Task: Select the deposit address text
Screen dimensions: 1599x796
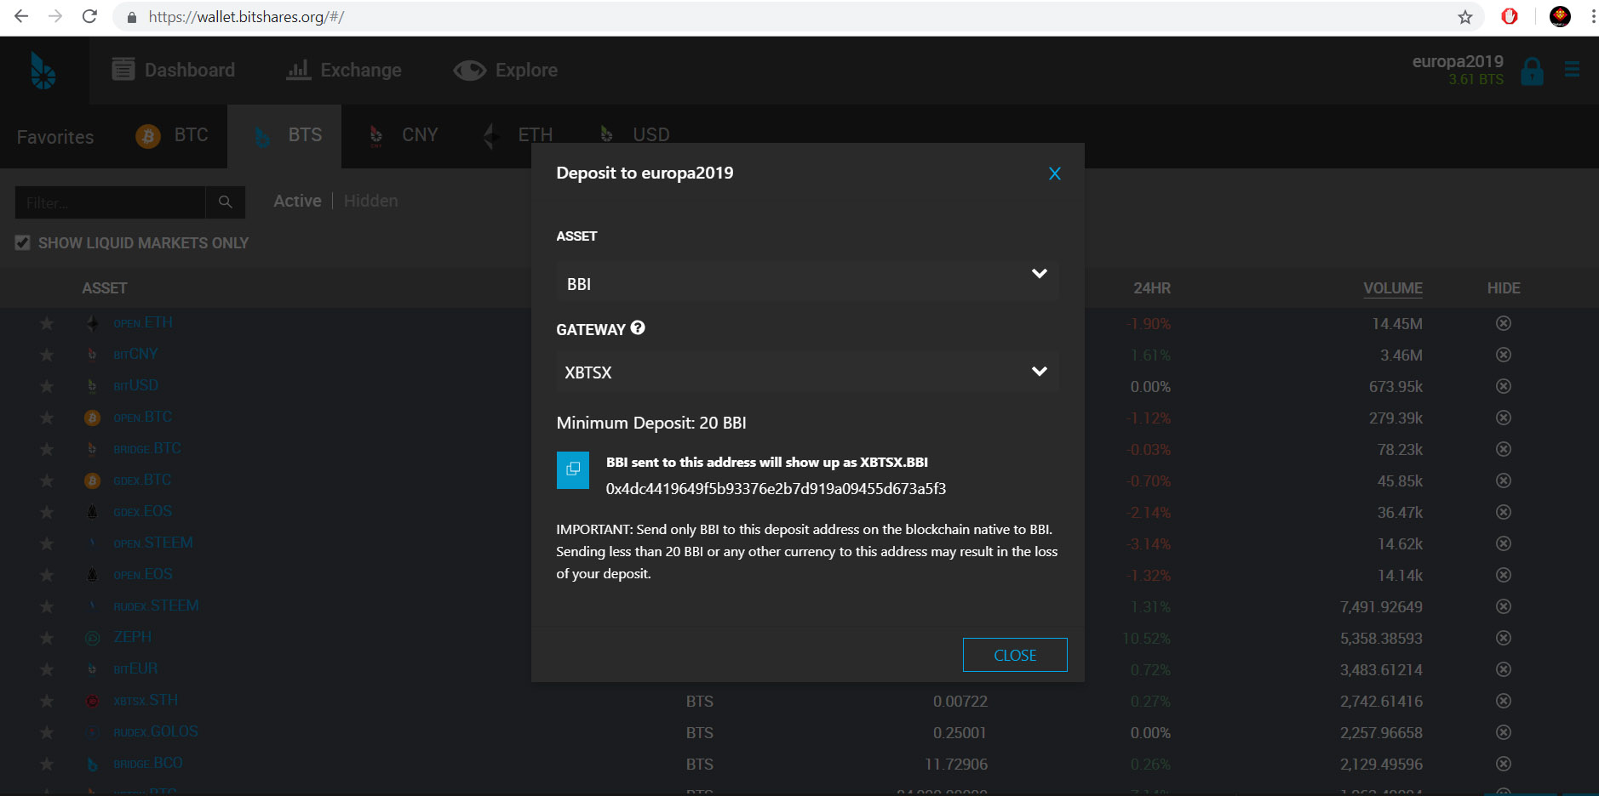Action: click(x=776, y=489)
